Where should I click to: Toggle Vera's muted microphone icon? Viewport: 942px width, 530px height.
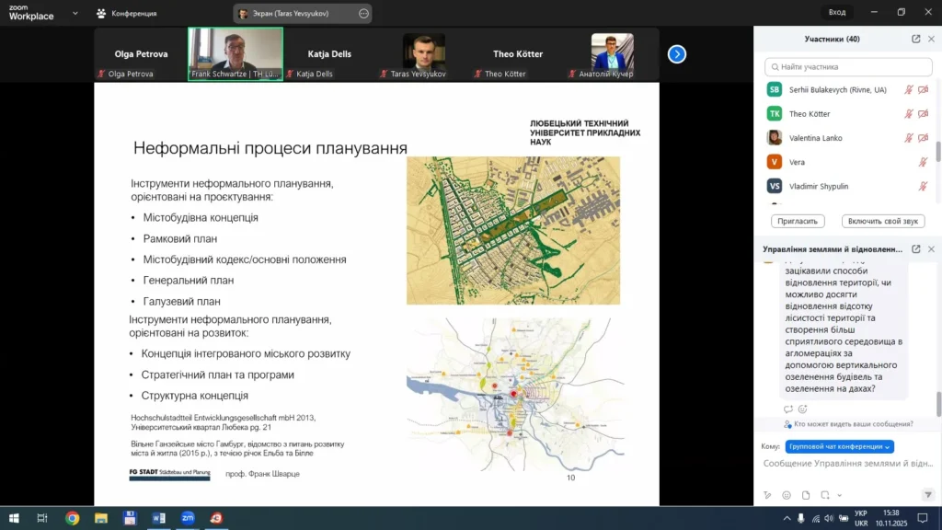[923, 162]
